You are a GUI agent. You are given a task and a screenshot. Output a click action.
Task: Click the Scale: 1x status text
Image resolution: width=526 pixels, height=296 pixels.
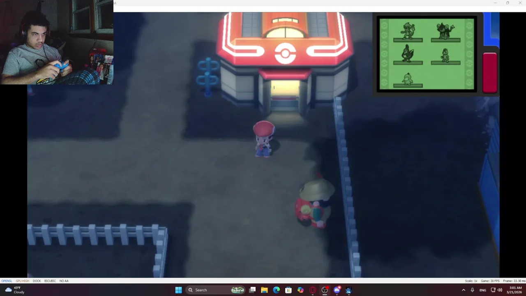[x=471, y=281]
